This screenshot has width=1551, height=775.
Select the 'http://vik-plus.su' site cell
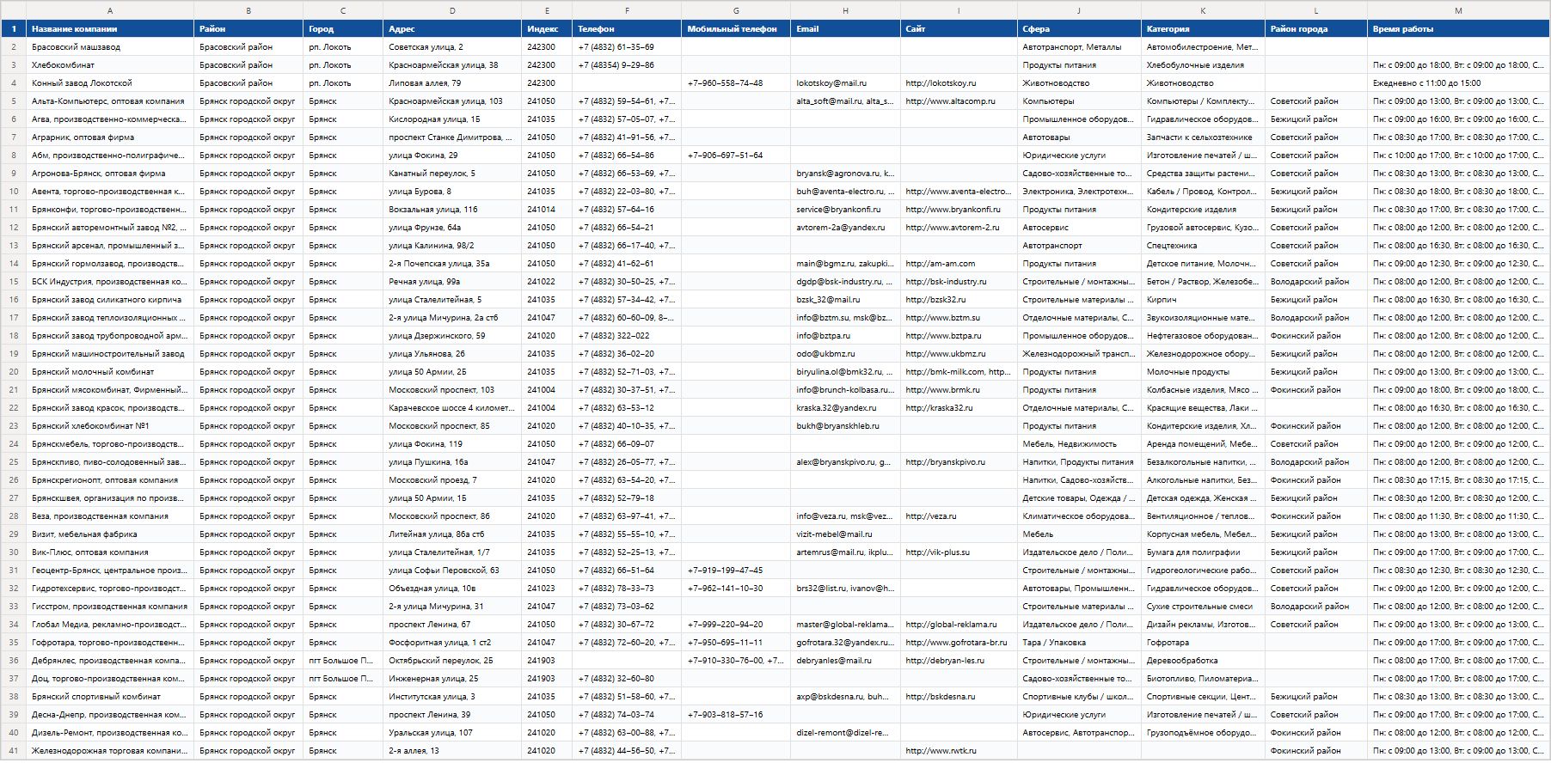pos(959,552)
